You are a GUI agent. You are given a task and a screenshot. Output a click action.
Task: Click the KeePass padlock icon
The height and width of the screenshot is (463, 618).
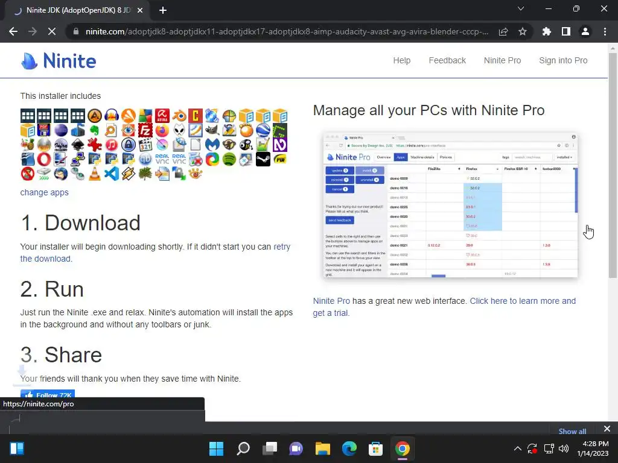[128, 145]
